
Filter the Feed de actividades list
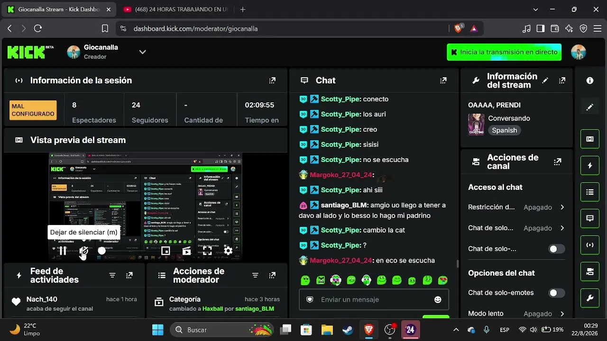pyautogui.click(x=112, y=275)
